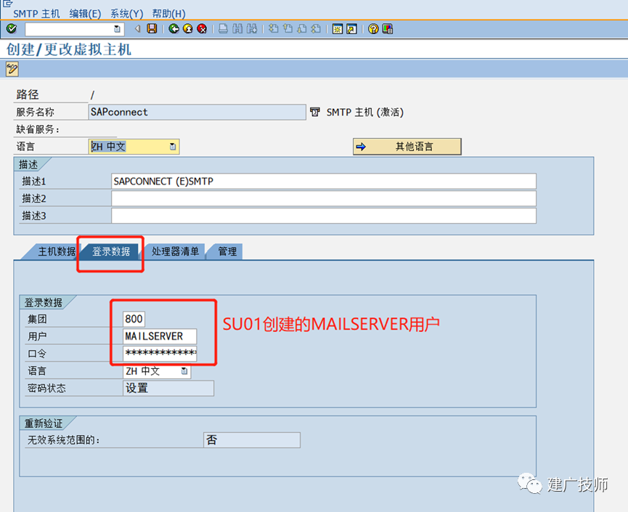Click the First Page icon
Image resolution: width=628 pixels, height=512 pixels.
[274, 29]
